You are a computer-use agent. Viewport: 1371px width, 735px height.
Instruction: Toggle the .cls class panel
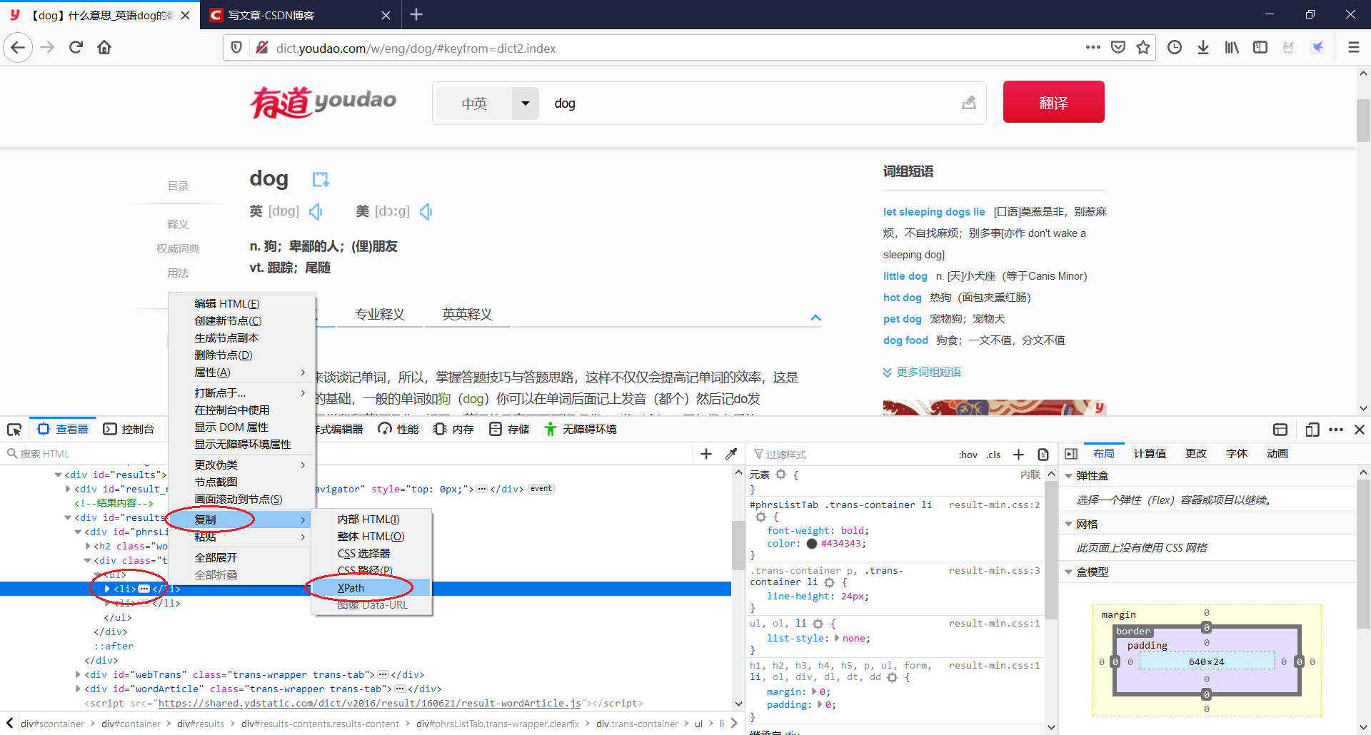994,455
